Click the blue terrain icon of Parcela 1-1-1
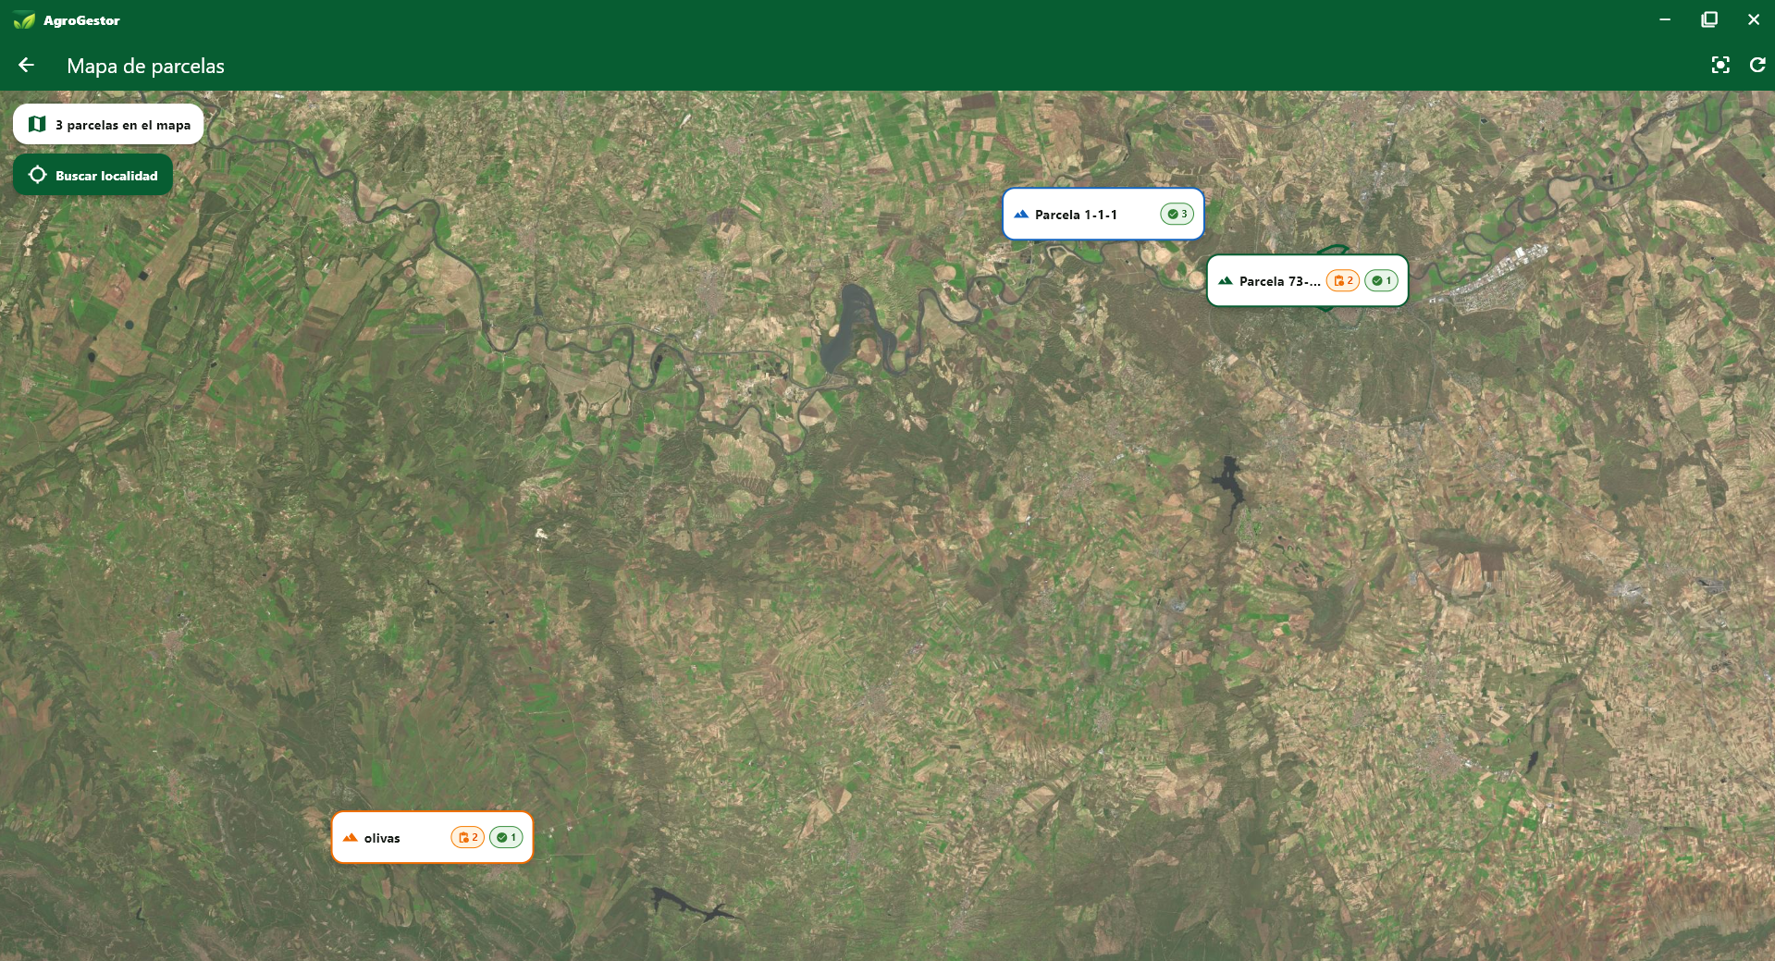This screenshot has width=1775, height=961. [1021, 215]
